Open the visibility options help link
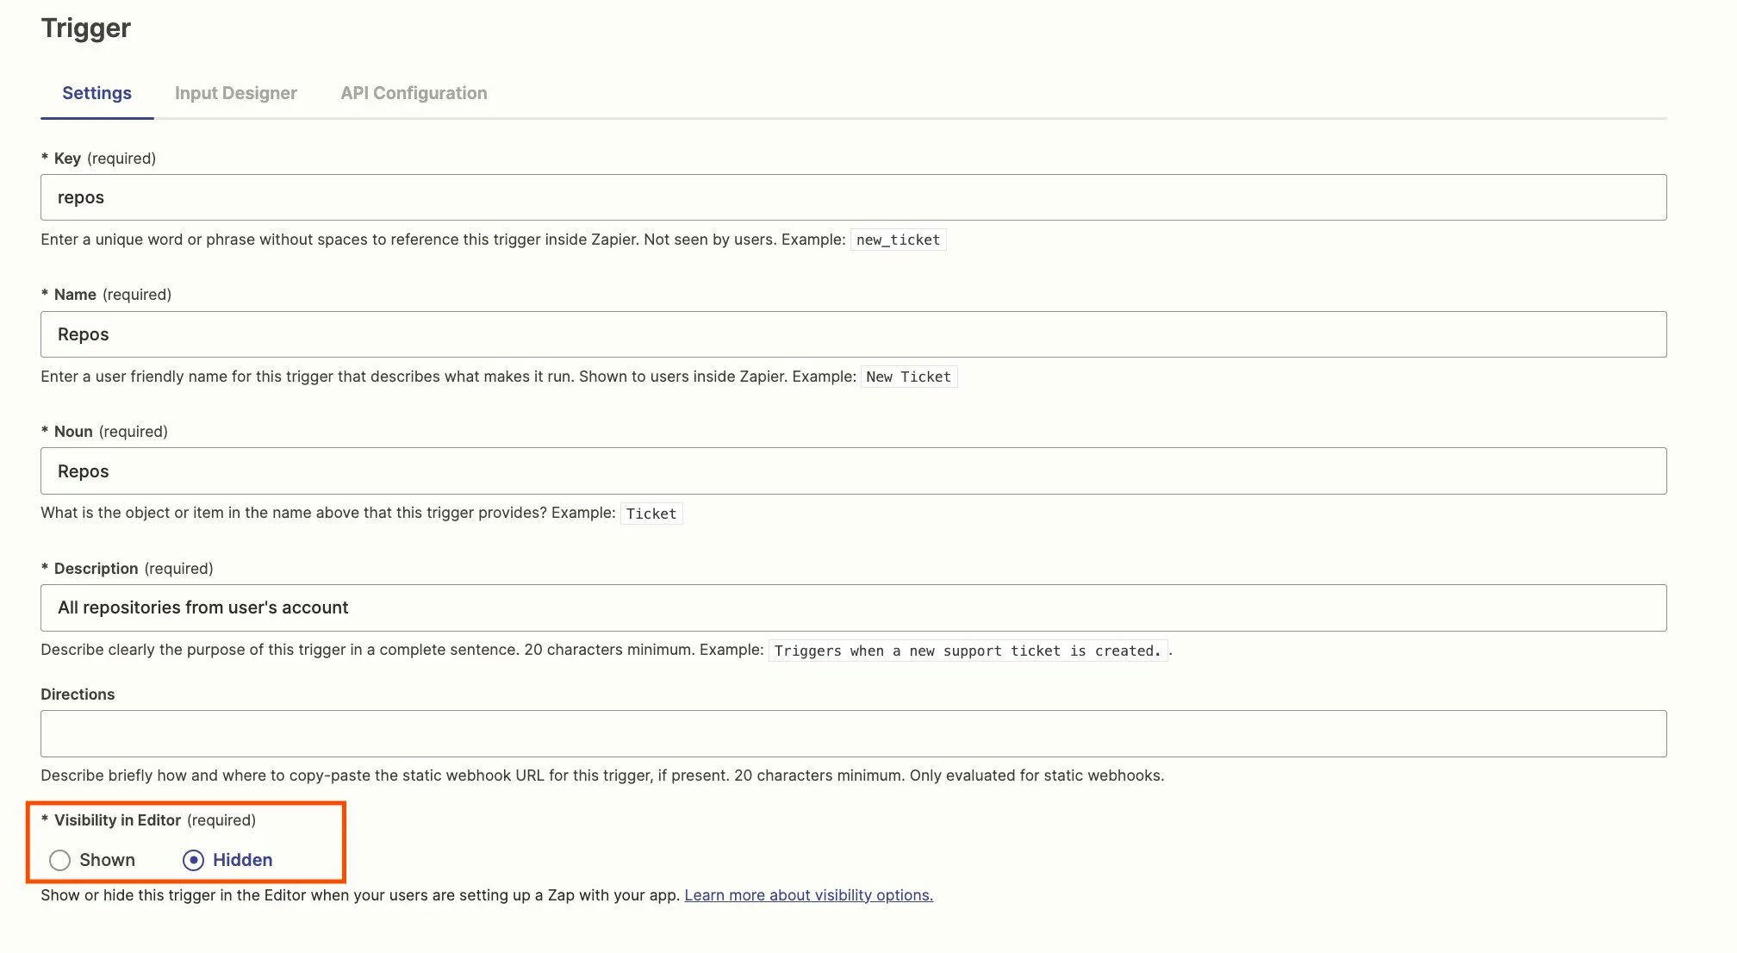The width and height of the screenshot is (1737, 953). click(x=808, y=895)
